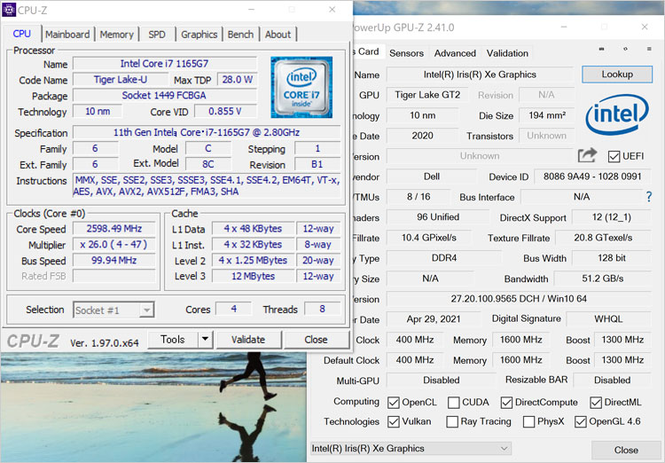Close GPU-Z window using title bar X

tap(645, 27)
